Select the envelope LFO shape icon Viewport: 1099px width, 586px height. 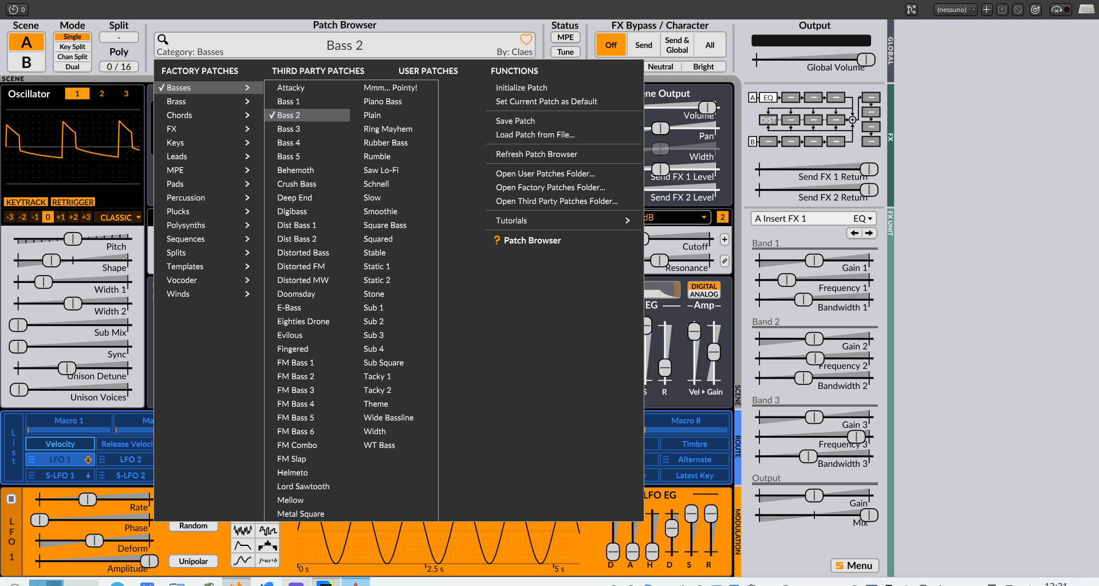[x=243, y=545]
